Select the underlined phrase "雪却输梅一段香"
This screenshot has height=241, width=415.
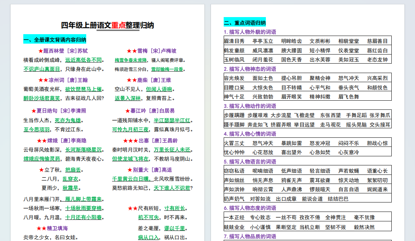tap(167, 69)
